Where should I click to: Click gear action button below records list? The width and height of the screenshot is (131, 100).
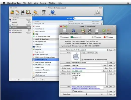[x=43, y=80]
